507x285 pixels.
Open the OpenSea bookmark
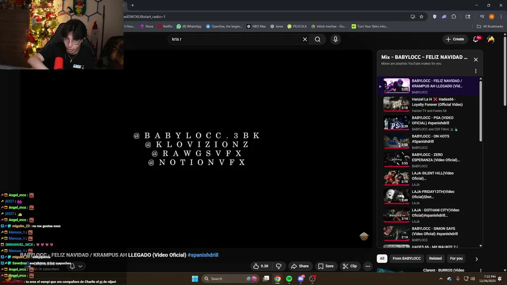click(224, 27)
